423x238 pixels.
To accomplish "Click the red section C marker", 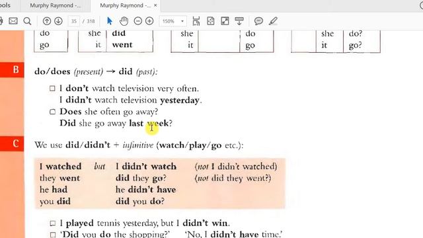I will point(12,143).
